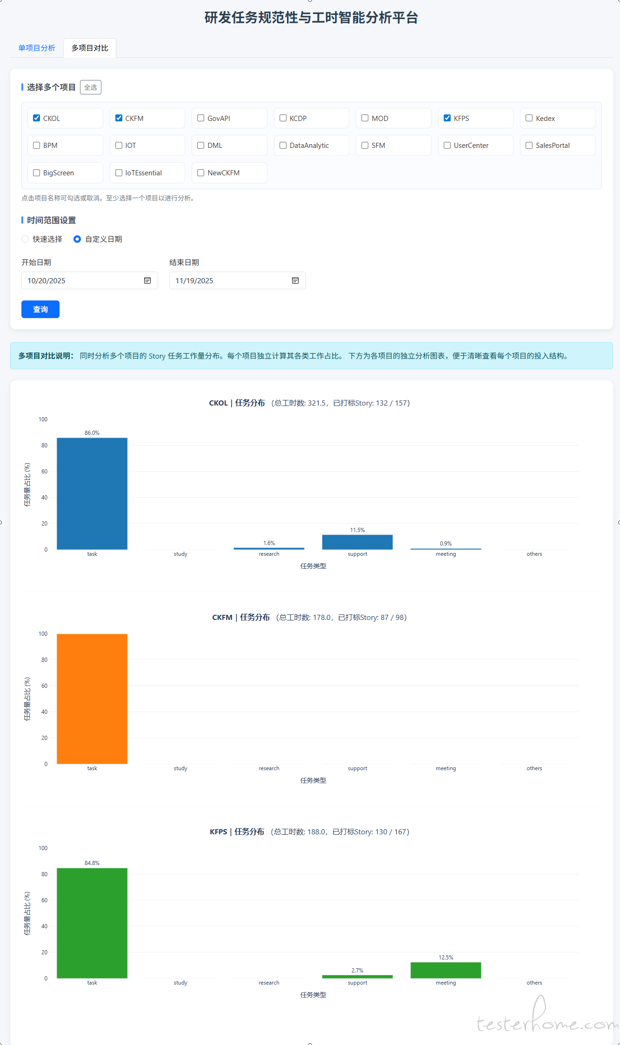Select the SalesPortal project checkbox
Image resolution: width=620 pixels, height=1045 pixels.
[x=529, y=146]
